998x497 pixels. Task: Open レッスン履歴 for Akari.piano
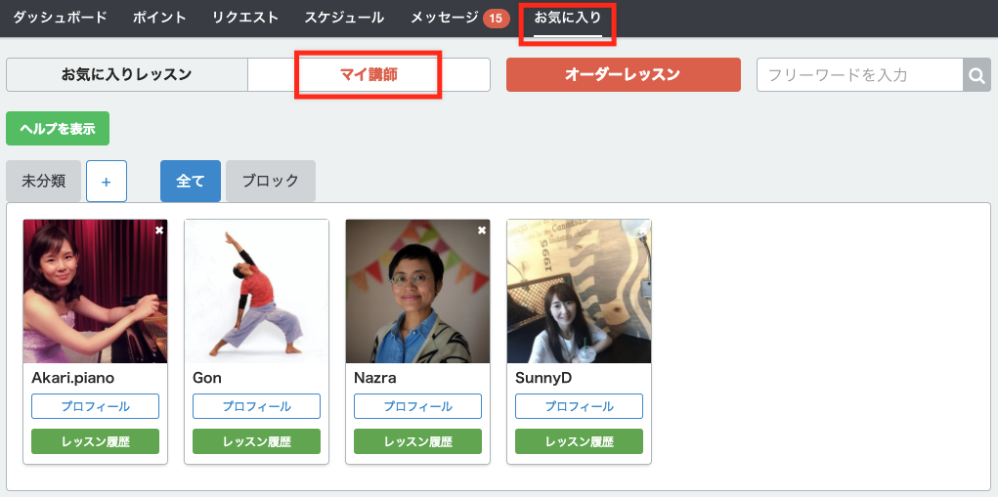click(x=96, y=441)
